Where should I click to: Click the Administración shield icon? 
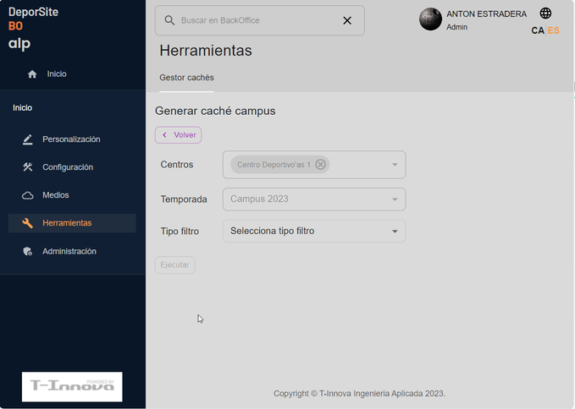coord(27,251)
